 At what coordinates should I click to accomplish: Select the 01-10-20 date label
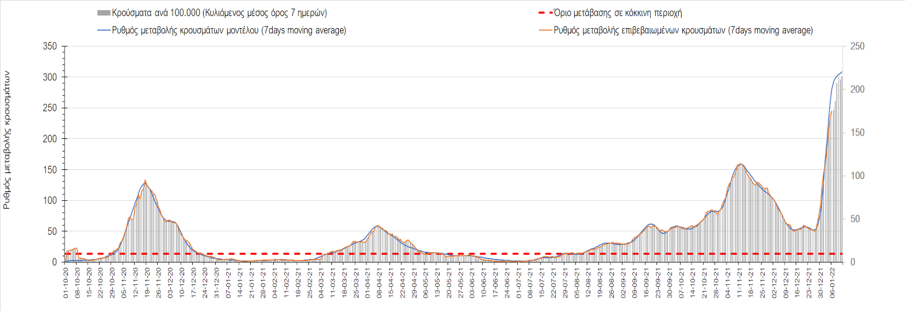click(66, 282)
